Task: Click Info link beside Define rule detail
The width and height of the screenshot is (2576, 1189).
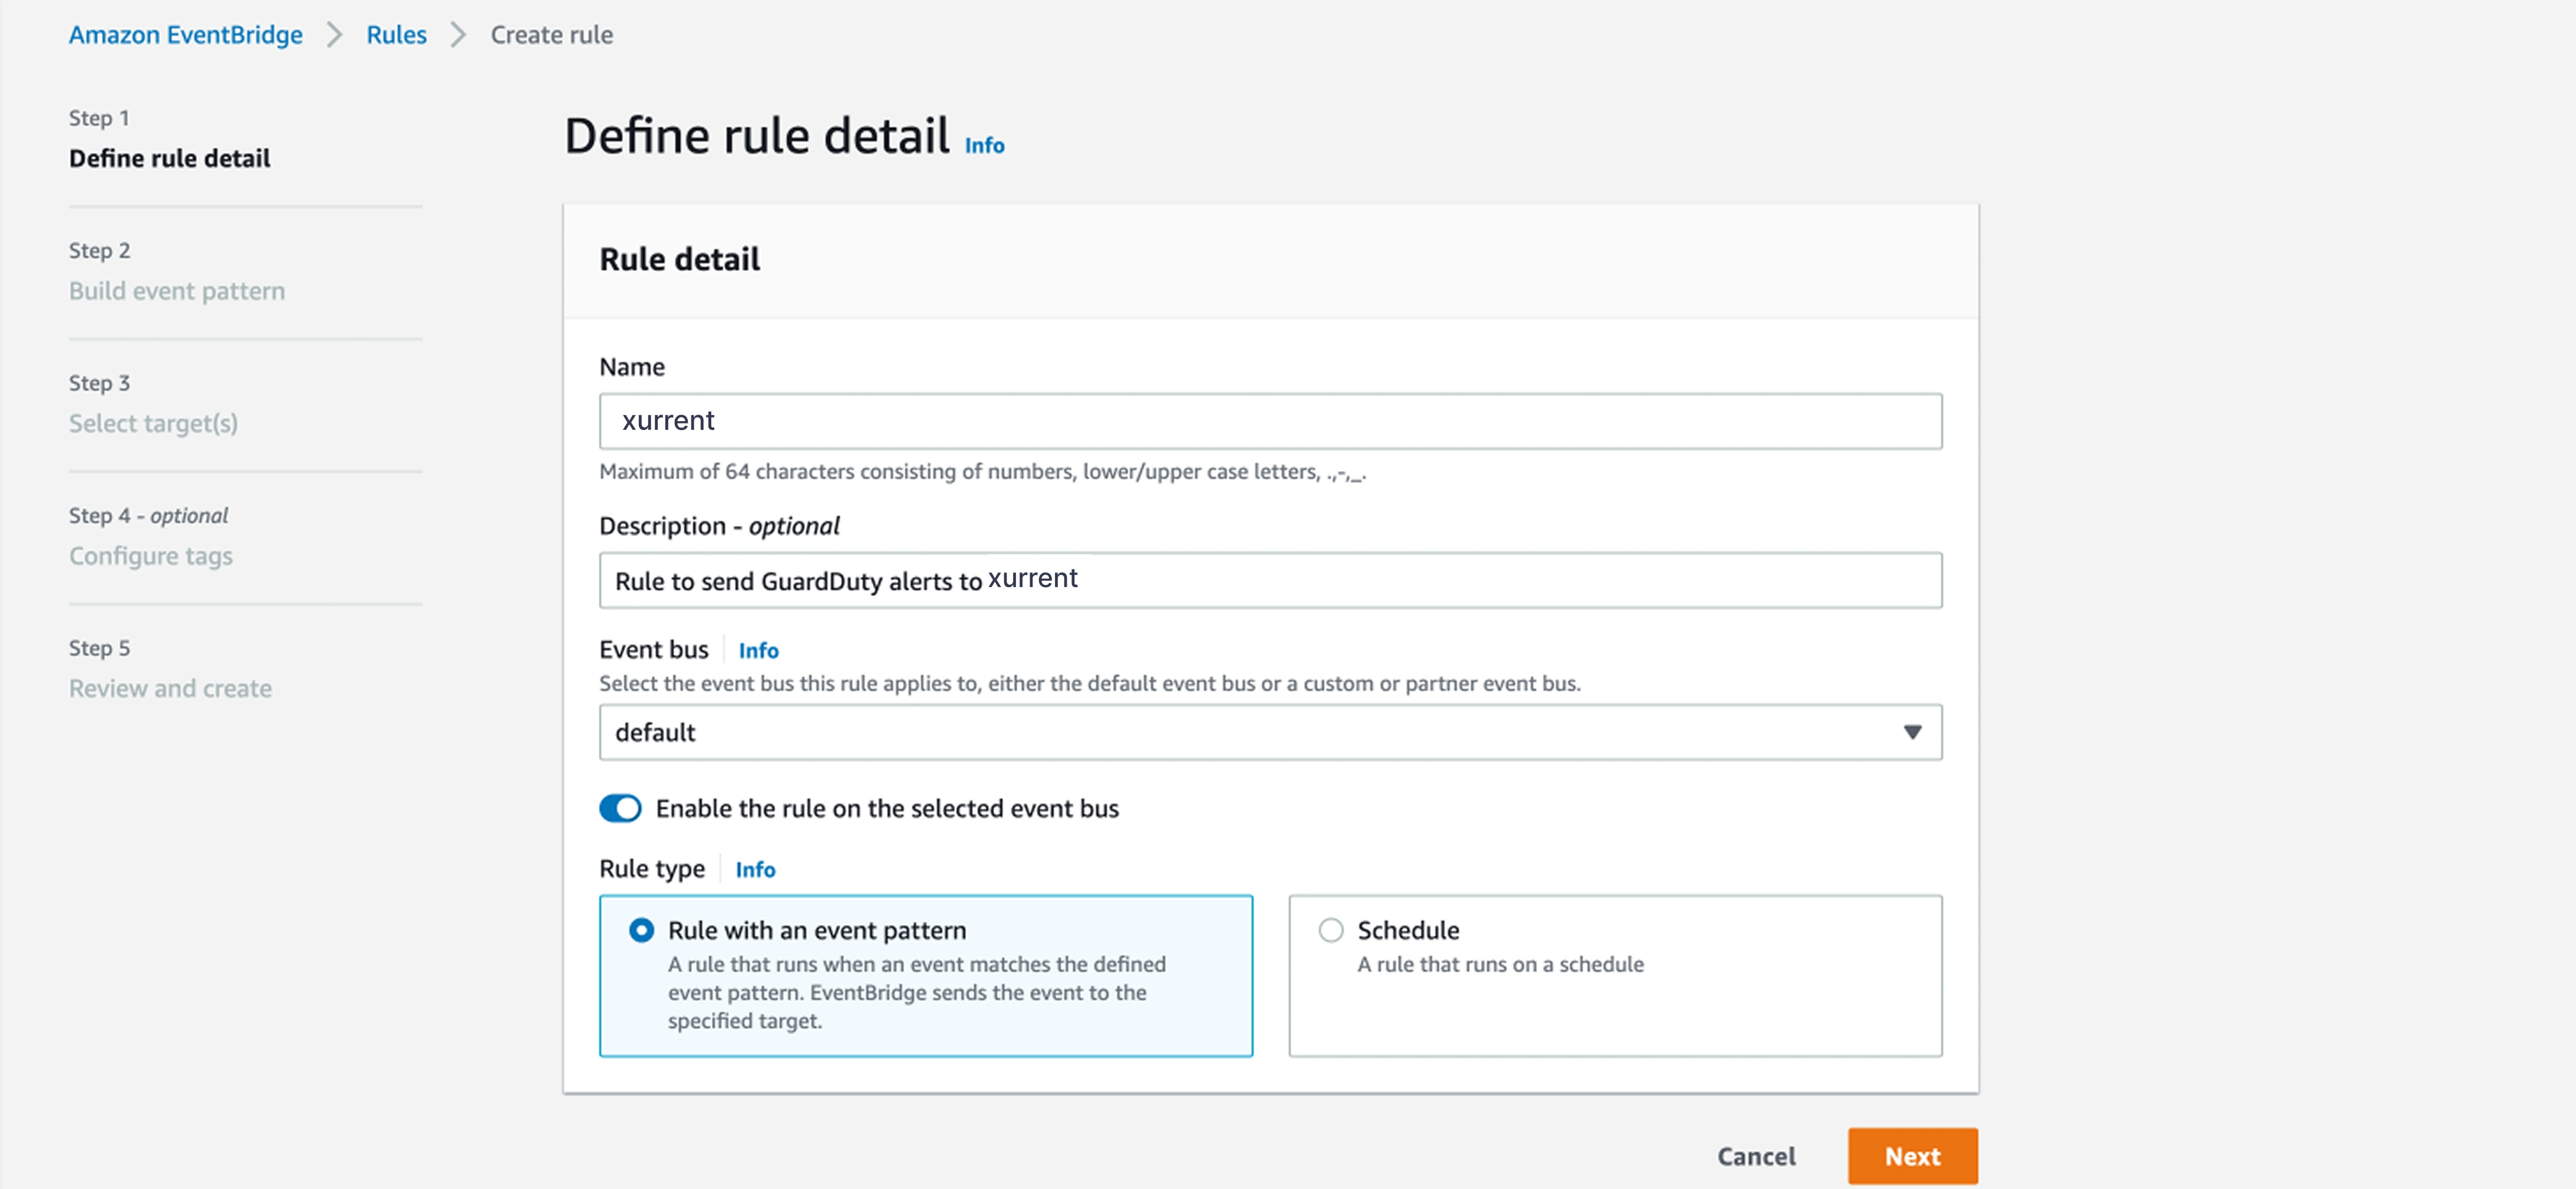Action: click(984, 146)
